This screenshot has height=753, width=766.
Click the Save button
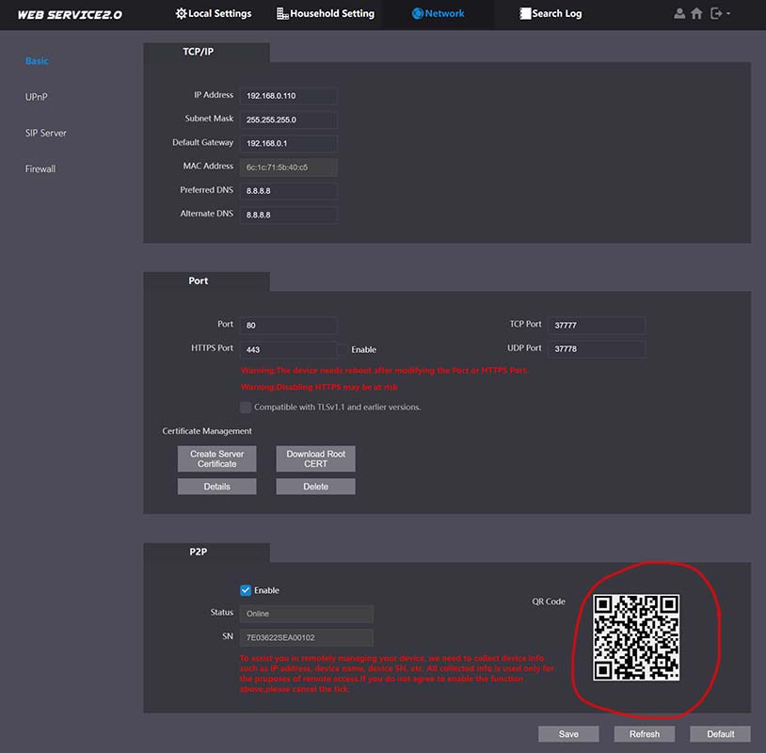568,733
